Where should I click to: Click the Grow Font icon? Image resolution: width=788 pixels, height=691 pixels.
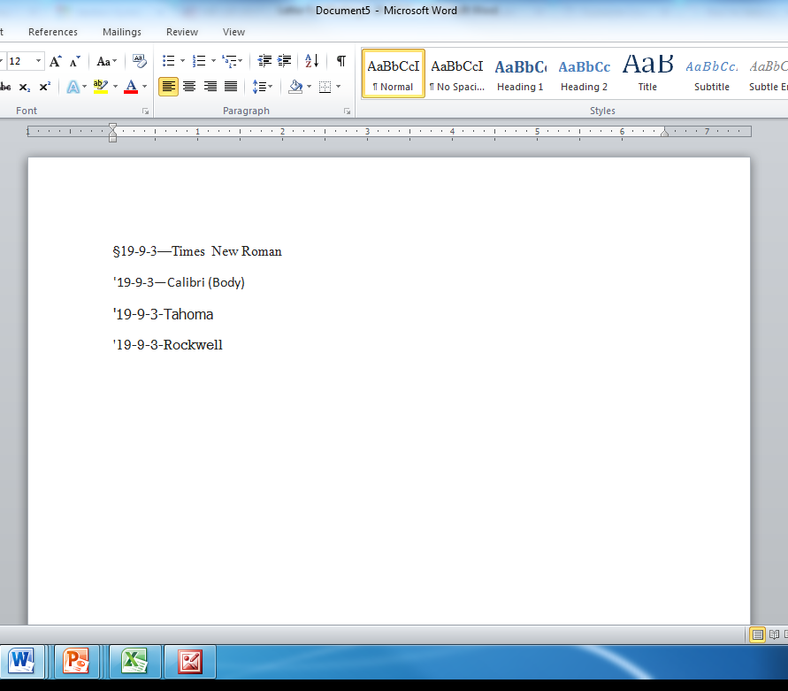click(56, 61)
